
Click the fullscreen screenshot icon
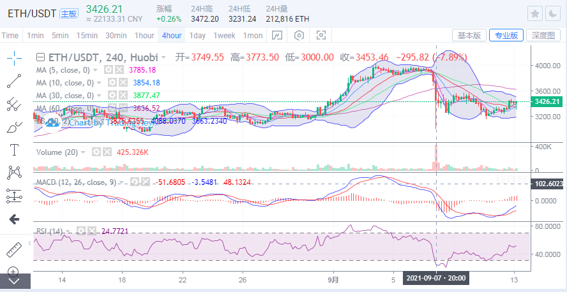[321, 35]
